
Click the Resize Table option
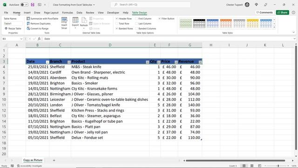point(13,28)
